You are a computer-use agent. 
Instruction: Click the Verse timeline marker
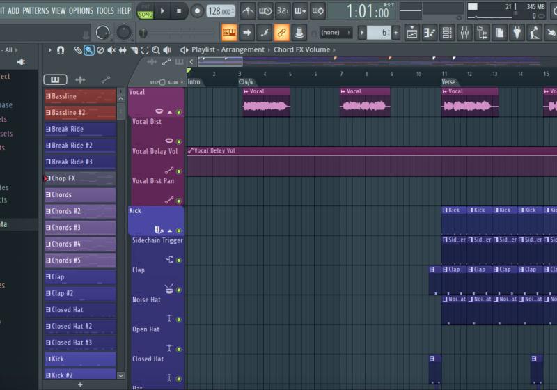tap(449, 82)
